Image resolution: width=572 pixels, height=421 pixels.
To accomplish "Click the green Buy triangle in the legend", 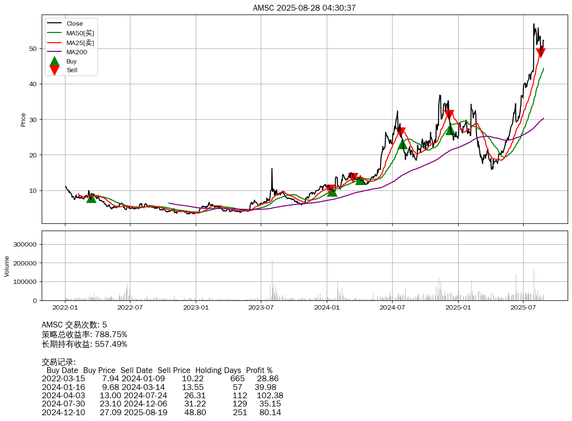I will pyautogui.click(x=55, y=62).
